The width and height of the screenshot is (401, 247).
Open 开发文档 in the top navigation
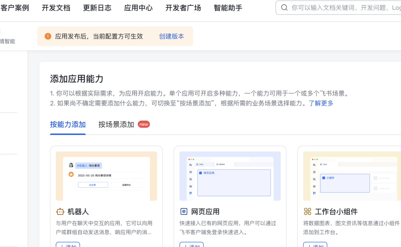point(56,8)
